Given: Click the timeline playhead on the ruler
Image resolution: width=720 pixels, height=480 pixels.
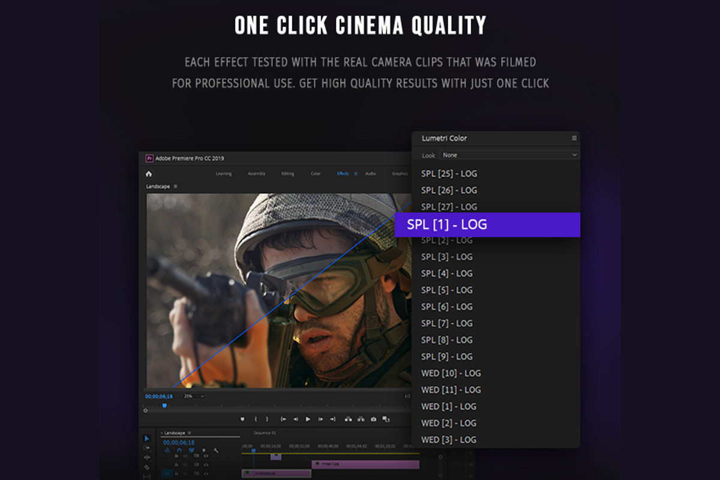Looking at the screenshot, I should click(253, 451).
